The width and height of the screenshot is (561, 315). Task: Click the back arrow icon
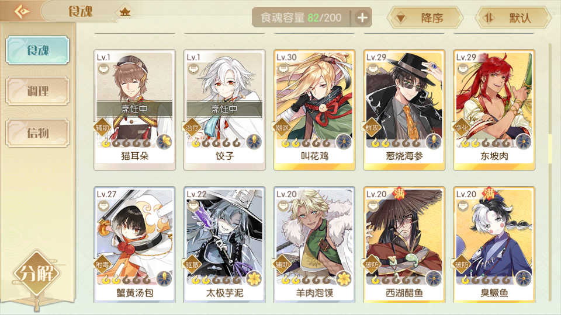(x=22, y=12)
